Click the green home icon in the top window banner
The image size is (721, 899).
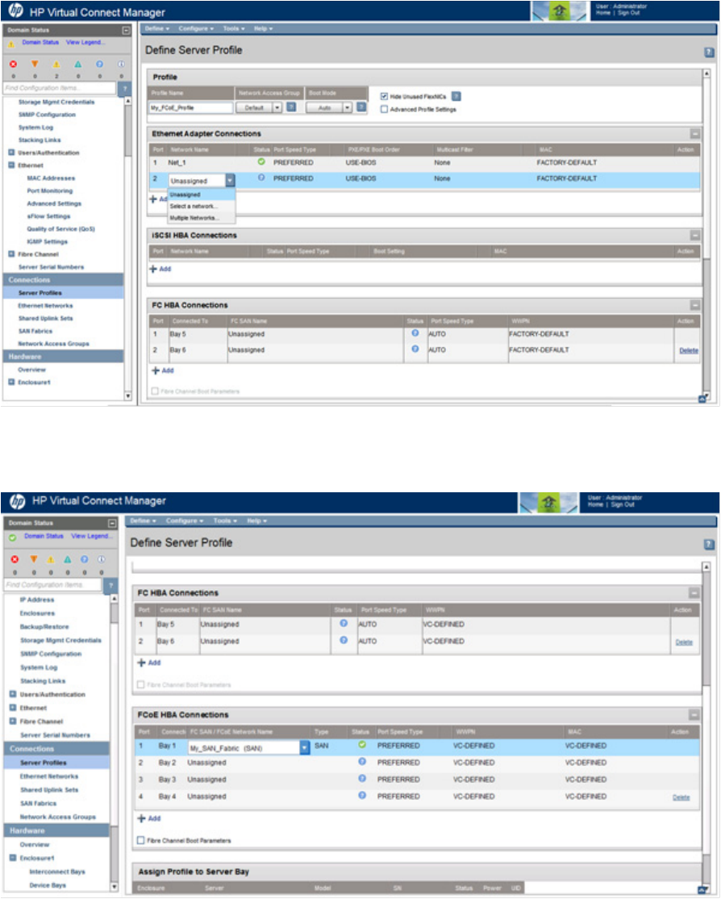(560, 11)
